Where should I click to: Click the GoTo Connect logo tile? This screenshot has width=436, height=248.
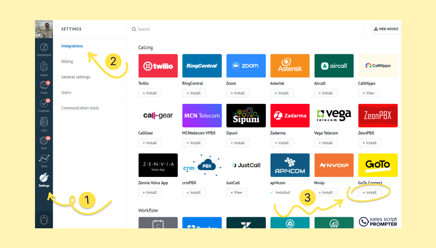pos(378,165)
